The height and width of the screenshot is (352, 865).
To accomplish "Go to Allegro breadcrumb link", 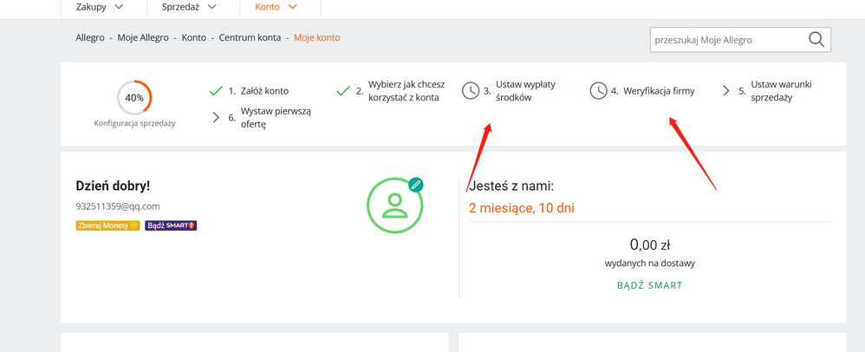I will click(x=90, y=38).
